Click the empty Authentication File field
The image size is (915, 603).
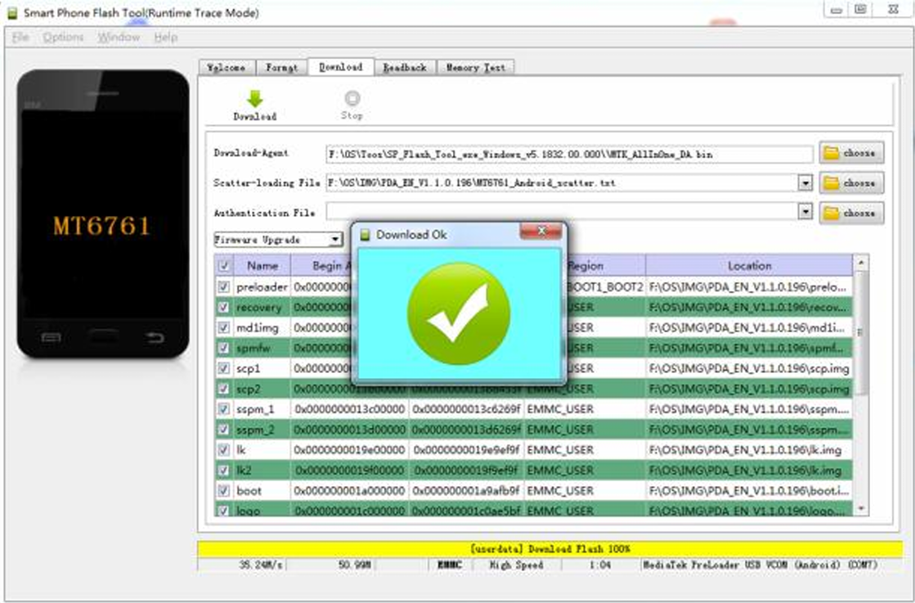pos(562,211)
